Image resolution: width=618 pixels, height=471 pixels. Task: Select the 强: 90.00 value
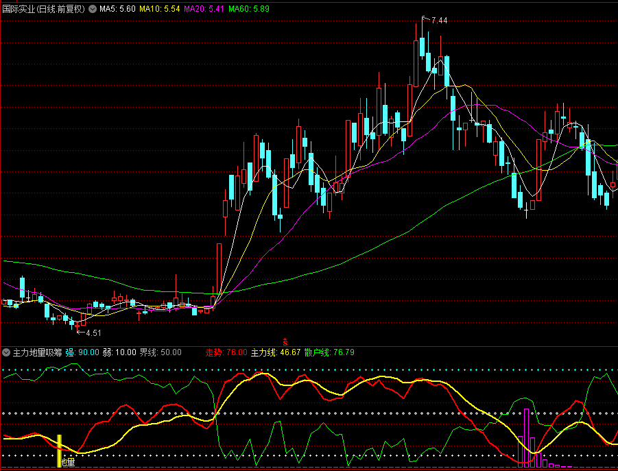click(82, 352)
